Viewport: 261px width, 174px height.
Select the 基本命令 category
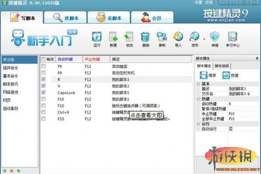coord(19,76)
